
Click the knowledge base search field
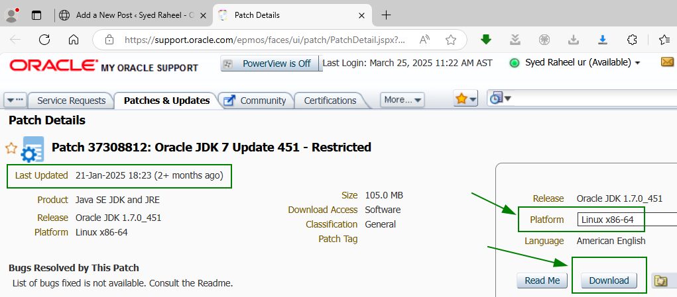pyautogui.click(x=595, y=99)
